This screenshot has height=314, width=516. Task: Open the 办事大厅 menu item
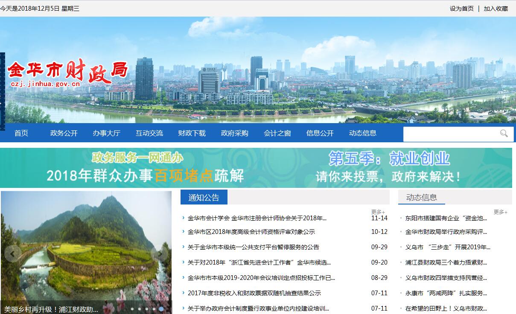107,133
